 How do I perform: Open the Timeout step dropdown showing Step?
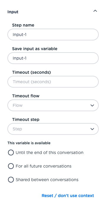53,129
